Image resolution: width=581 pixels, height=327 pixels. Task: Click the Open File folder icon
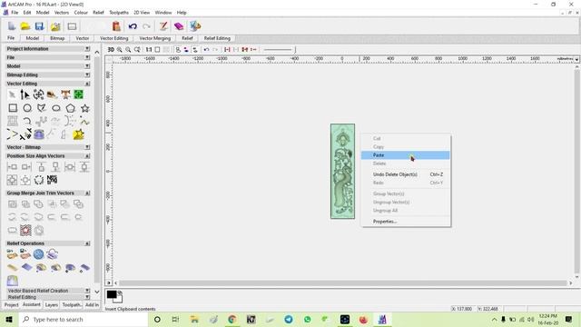tap(25, 26)
